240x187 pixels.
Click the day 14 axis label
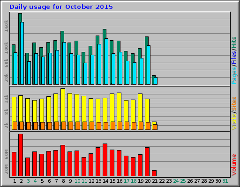pos(105,181)
